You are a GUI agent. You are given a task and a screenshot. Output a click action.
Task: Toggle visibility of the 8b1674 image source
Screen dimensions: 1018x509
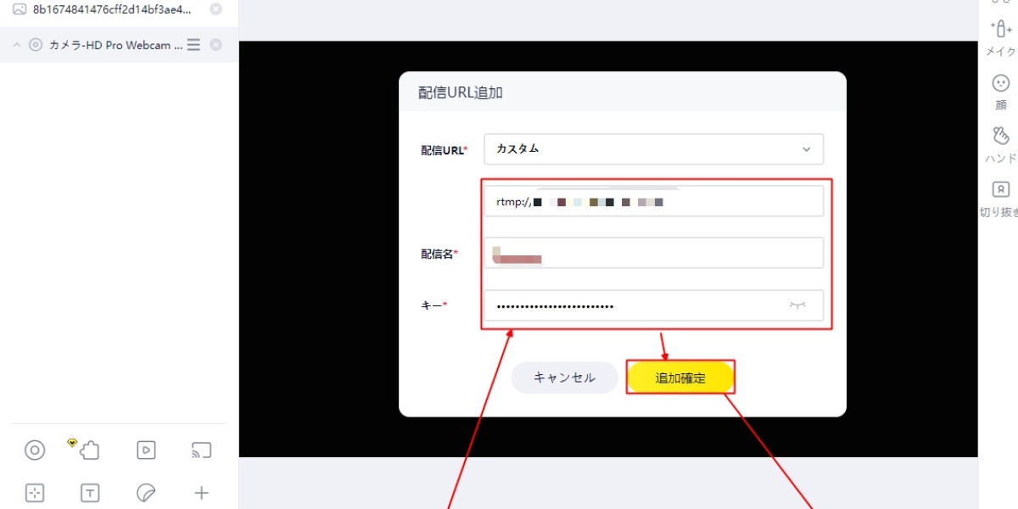(216, 10)
